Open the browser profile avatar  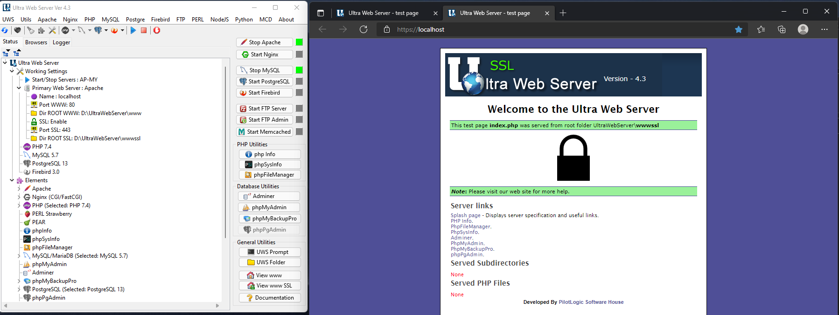click(x=803, y=29)
